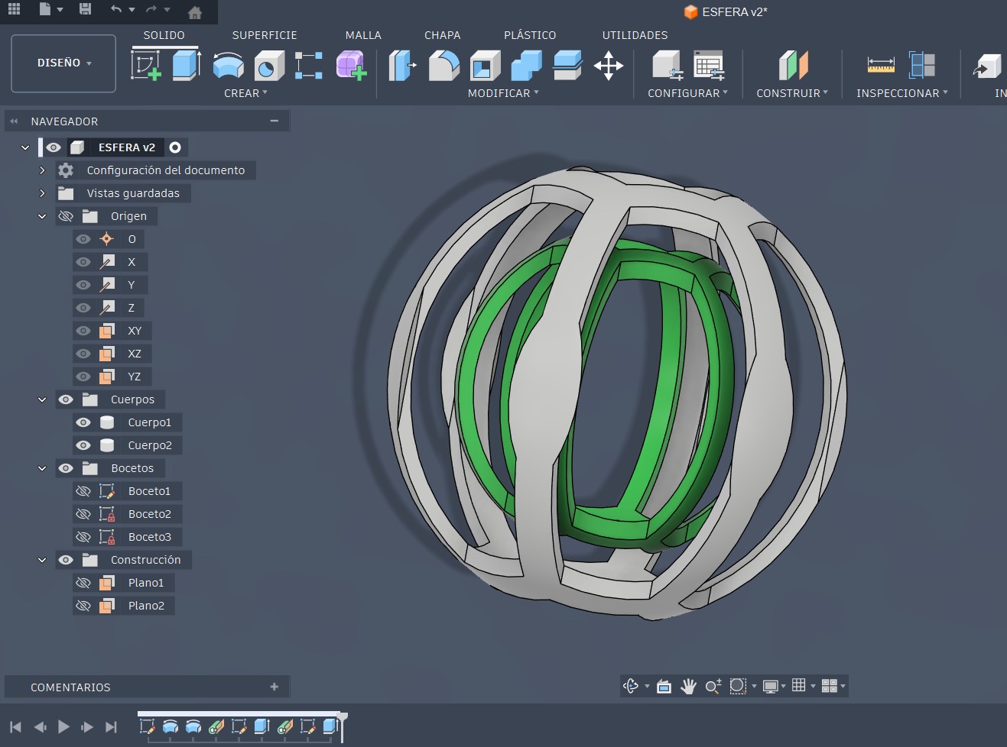This screenshot has height=747, width=1007.
Task: Add a comment with the COMENTARIOS plus
Action: [274, 687]
